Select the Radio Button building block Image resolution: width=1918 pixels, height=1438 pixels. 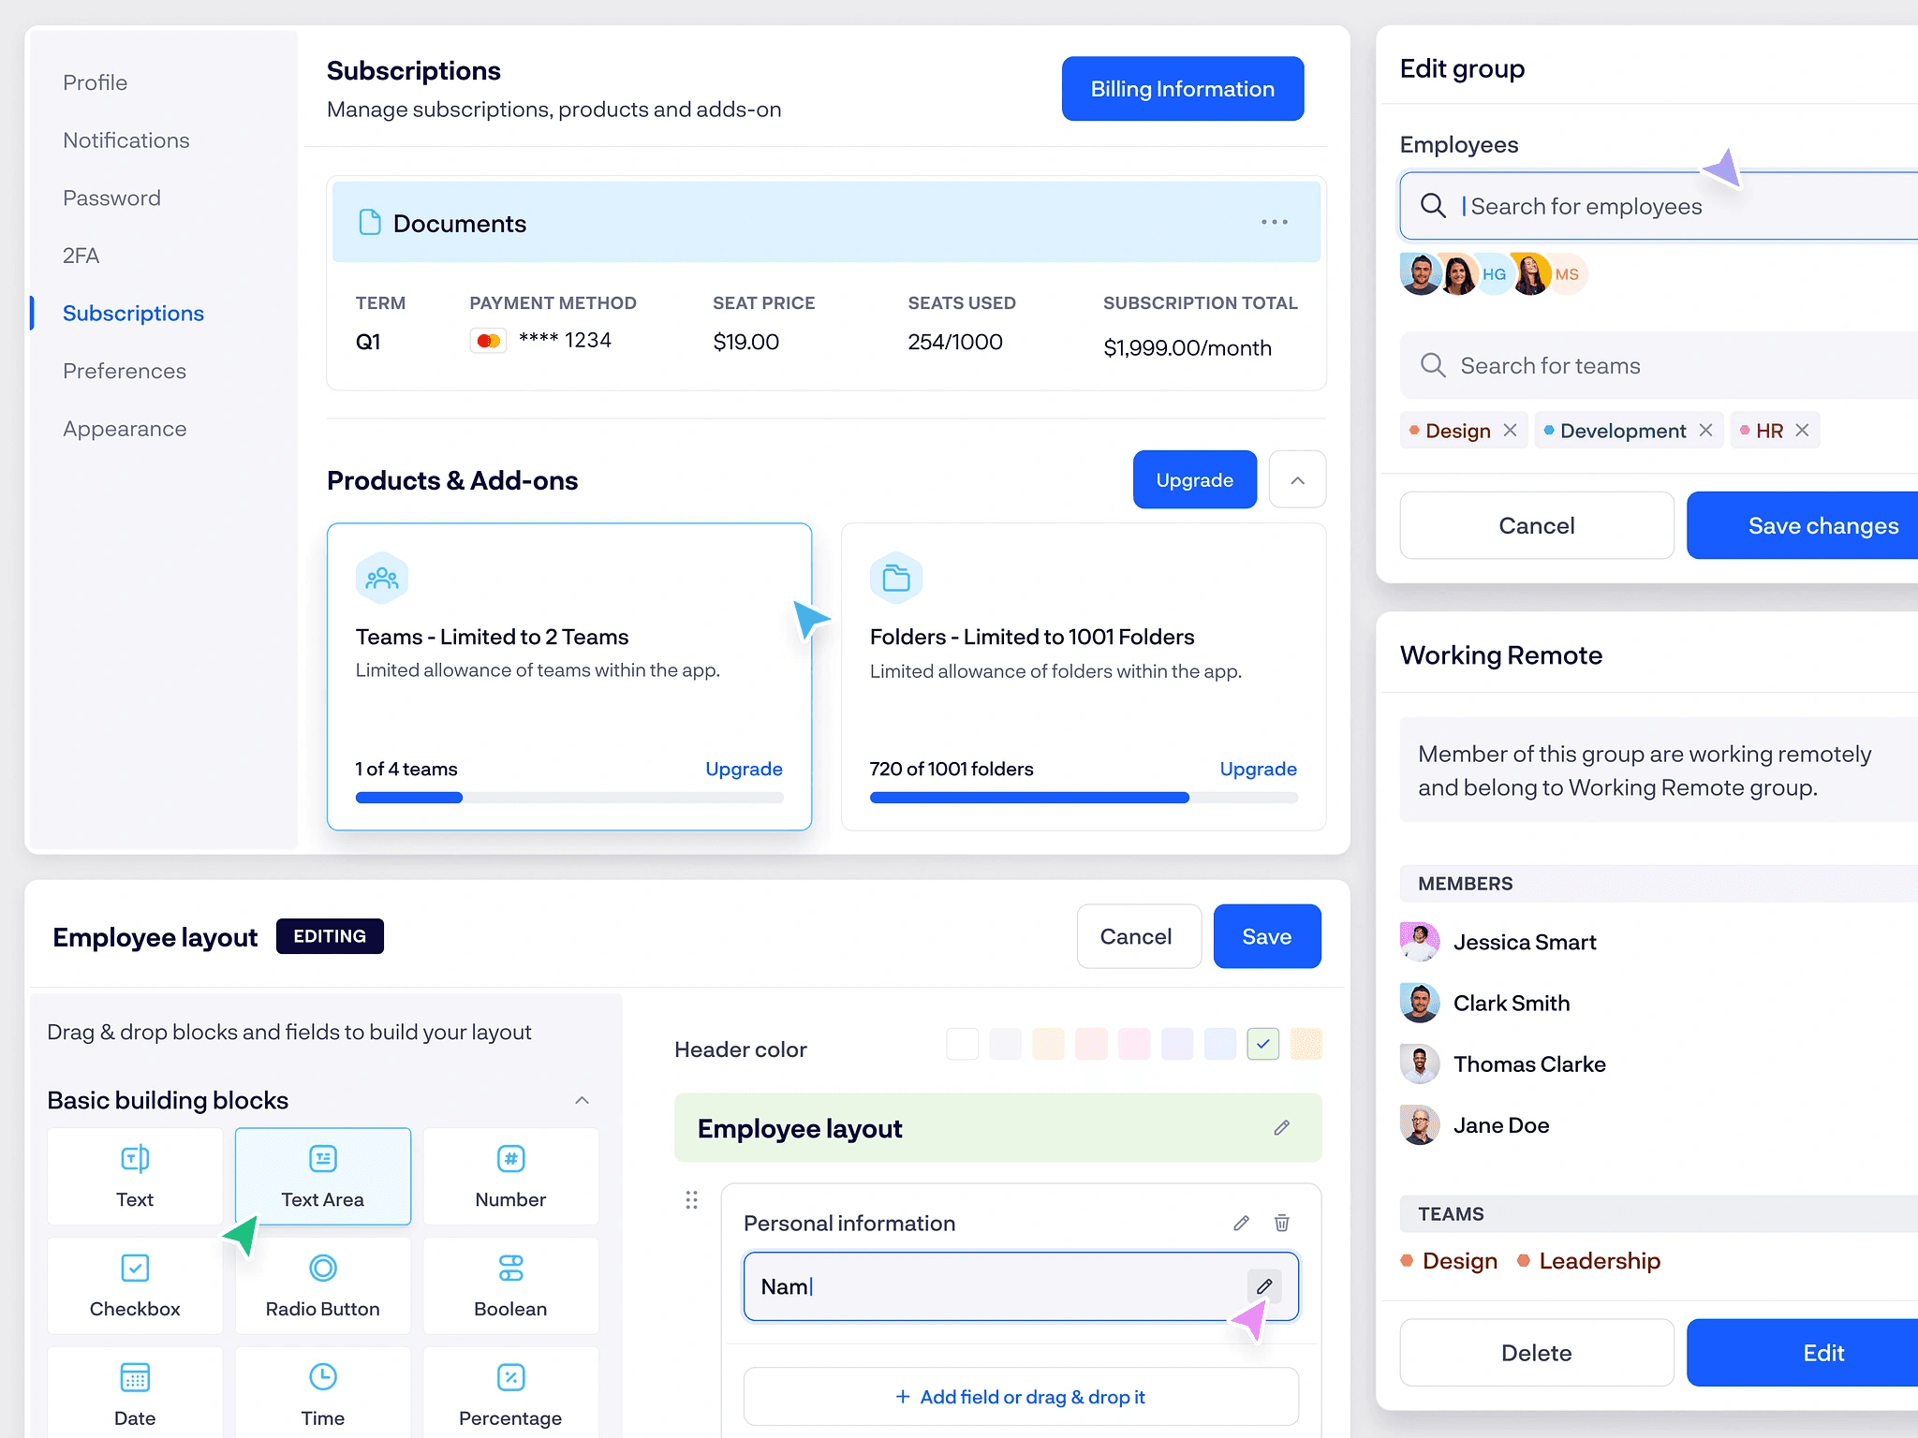[323, 1285]
